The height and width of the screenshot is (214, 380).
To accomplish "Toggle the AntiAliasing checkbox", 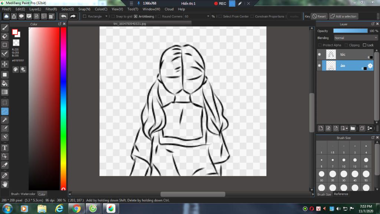I will (x=135, y=16).
